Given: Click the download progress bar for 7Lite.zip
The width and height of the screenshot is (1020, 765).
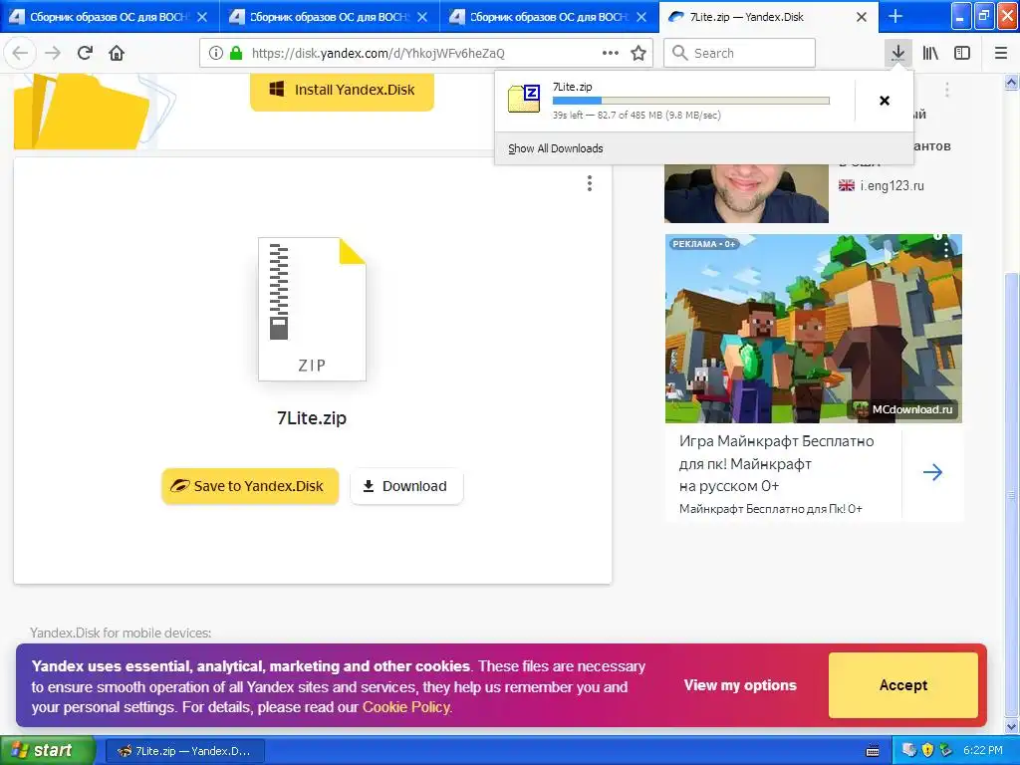Looking at the screenshot, I should [x=691, y=101].
